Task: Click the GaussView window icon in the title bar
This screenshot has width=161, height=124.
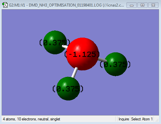Action: coord(5,5)
